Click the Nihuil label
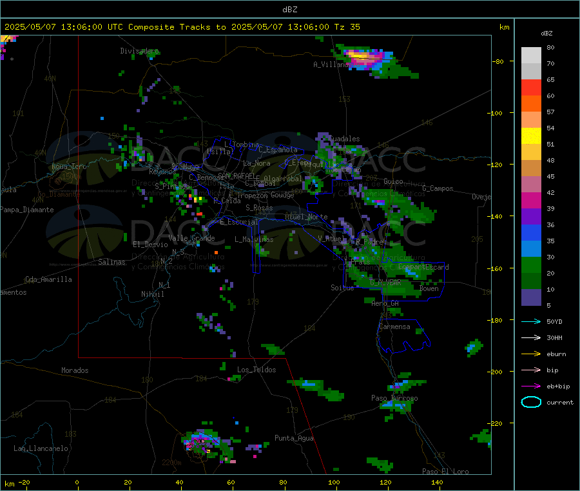The height and width of the screenshot is (491, 580). (x=152, y=294)
